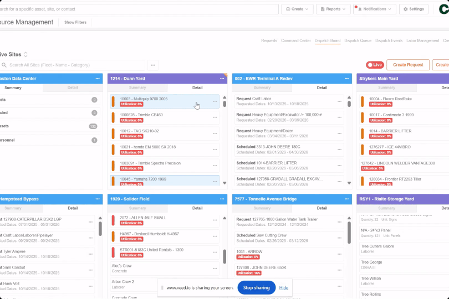
Task: Open options for 127608 - JOHN DEERE 650K
Action: [x=339, y=270]
